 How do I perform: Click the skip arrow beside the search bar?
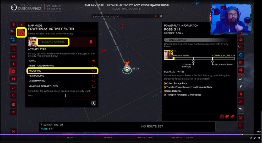161,16
